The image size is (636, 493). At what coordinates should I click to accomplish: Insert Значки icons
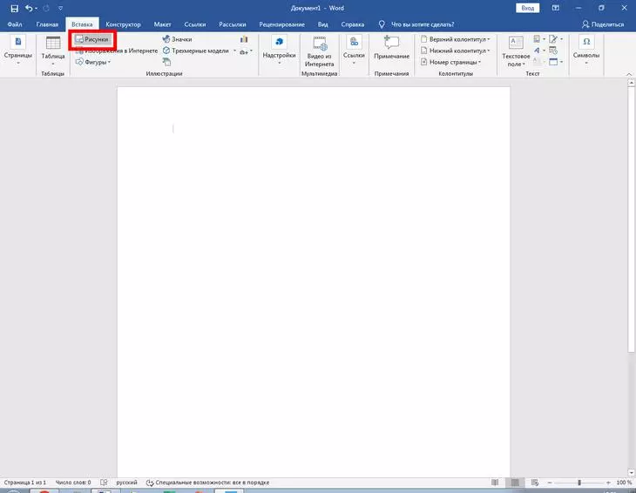coord(177,39)
